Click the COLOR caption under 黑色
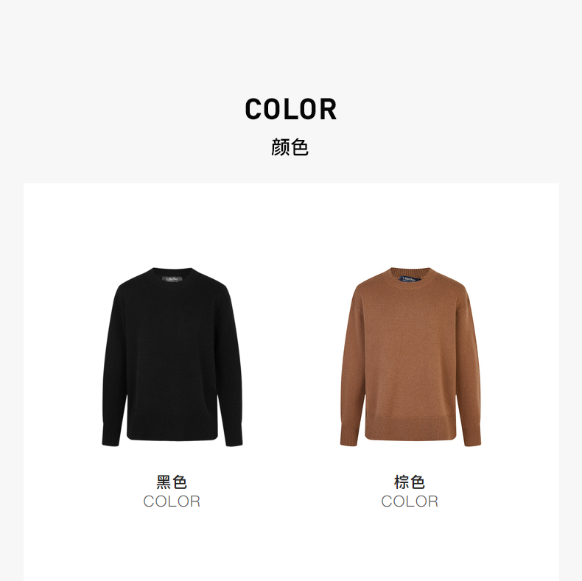The height and width of the screenshot is (581, 582). (x=172, y=501)
